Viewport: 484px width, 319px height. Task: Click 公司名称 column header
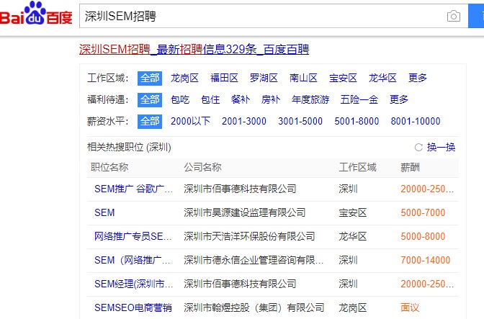[x=202, y=168]
